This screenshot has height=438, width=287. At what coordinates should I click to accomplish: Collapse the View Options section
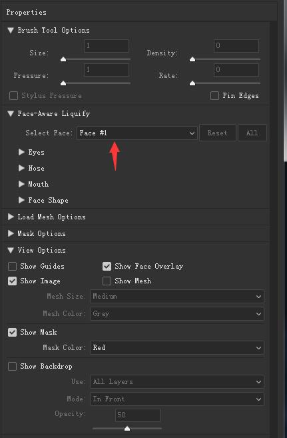11,250
